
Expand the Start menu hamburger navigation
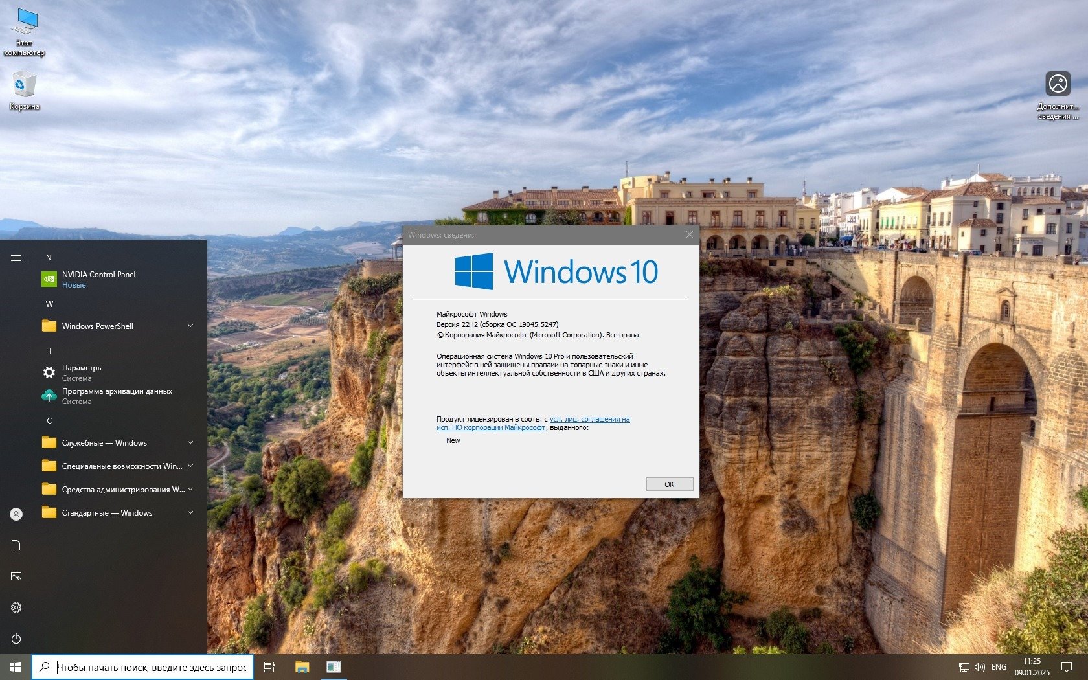[16, 258]
